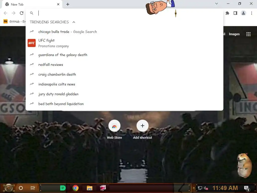Viewport: 257px width, 193px height.
Task: Click the PH favicon on the GitHub bookmark
Action: click(6, 22)
